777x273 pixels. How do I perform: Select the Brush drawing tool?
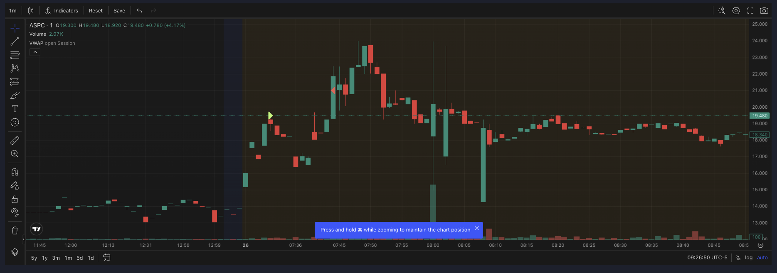coord(15,95)
